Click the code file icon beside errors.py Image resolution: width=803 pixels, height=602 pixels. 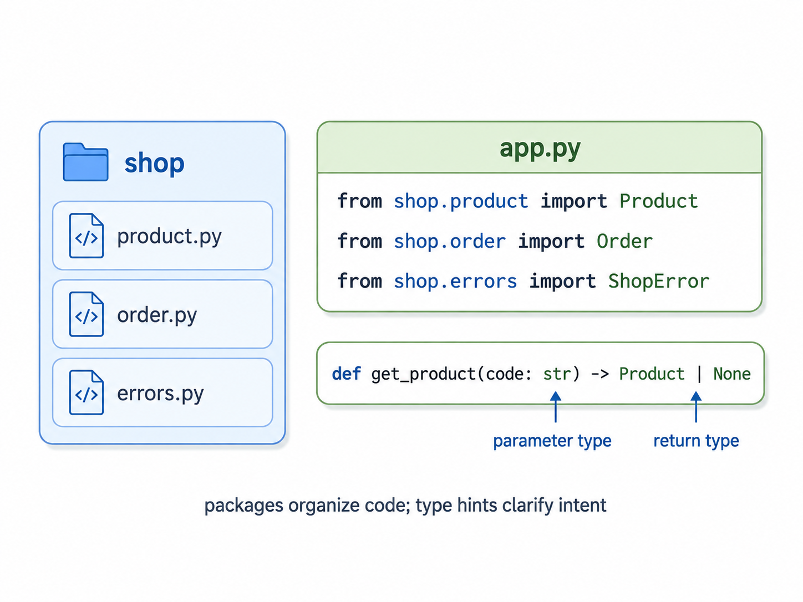click(86, 392)
